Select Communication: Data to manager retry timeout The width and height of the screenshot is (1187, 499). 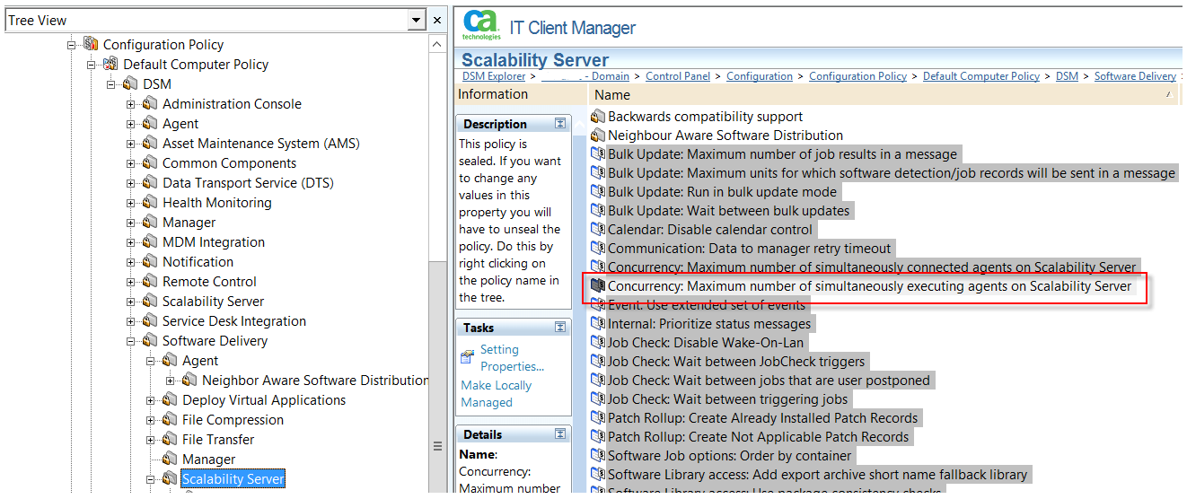click(749, 249)
